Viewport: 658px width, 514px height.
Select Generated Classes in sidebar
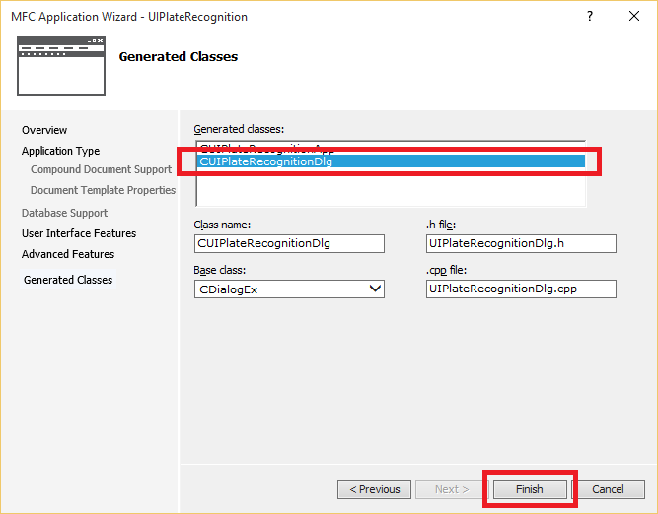(68, 280)
